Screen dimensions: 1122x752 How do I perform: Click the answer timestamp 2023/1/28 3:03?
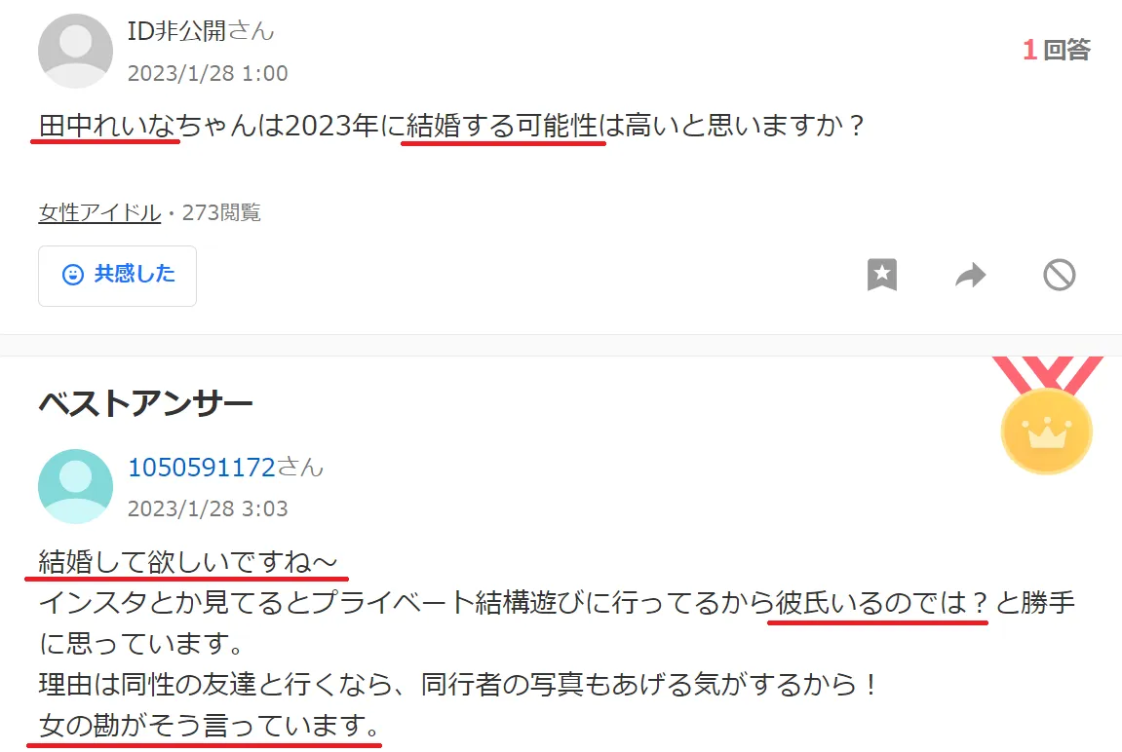[x=208, y=508]
